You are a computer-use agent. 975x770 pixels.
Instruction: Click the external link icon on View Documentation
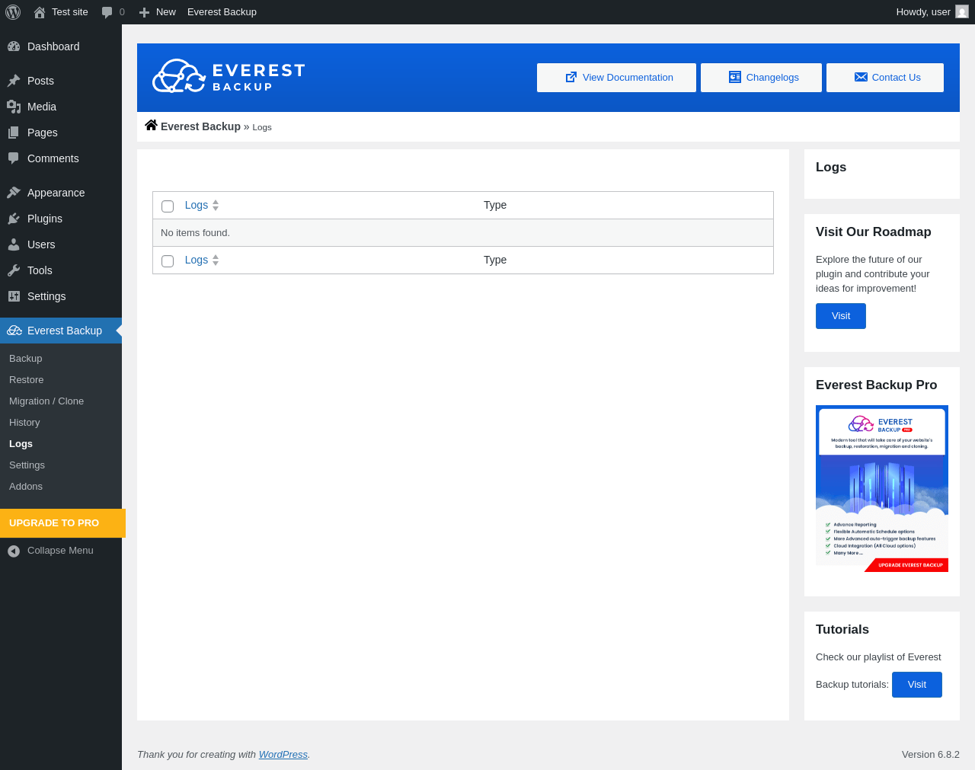point(571,77)
